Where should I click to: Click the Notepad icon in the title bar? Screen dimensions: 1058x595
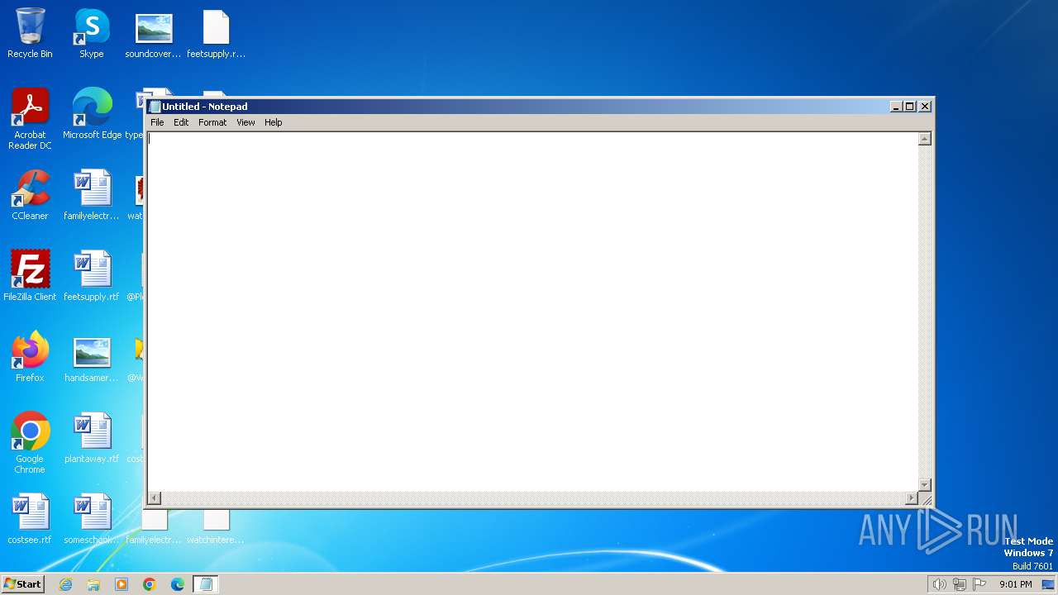click(155, 107)
